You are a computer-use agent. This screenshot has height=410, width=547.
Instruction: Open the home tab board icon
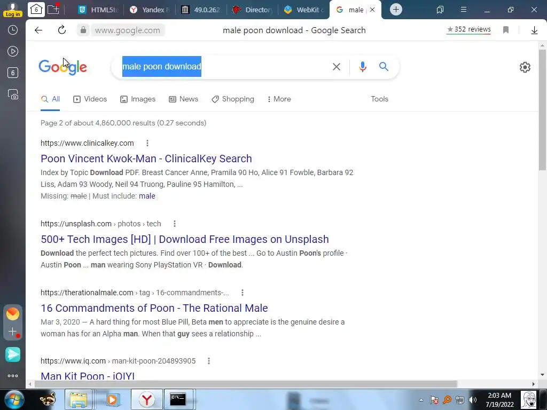click(36, 10)
